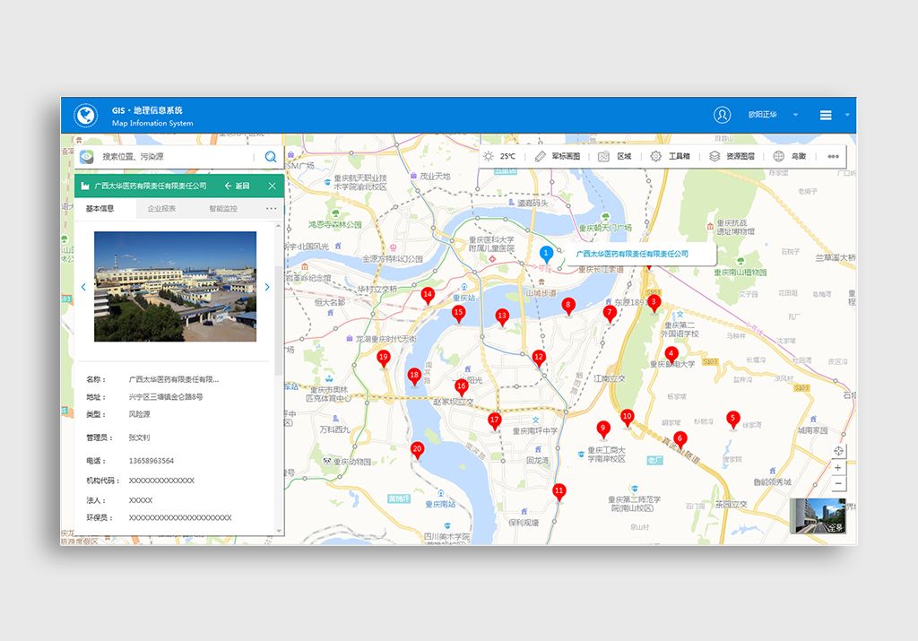Open the 工具箱 gear toolbox

(670, 156)
